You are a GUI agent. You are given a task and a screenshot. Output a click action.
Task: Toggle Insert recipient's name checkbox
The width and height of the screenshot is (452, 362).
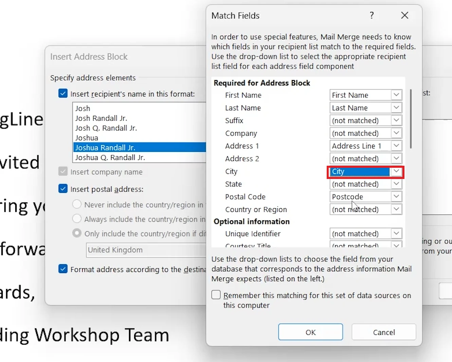pos(63,93)
